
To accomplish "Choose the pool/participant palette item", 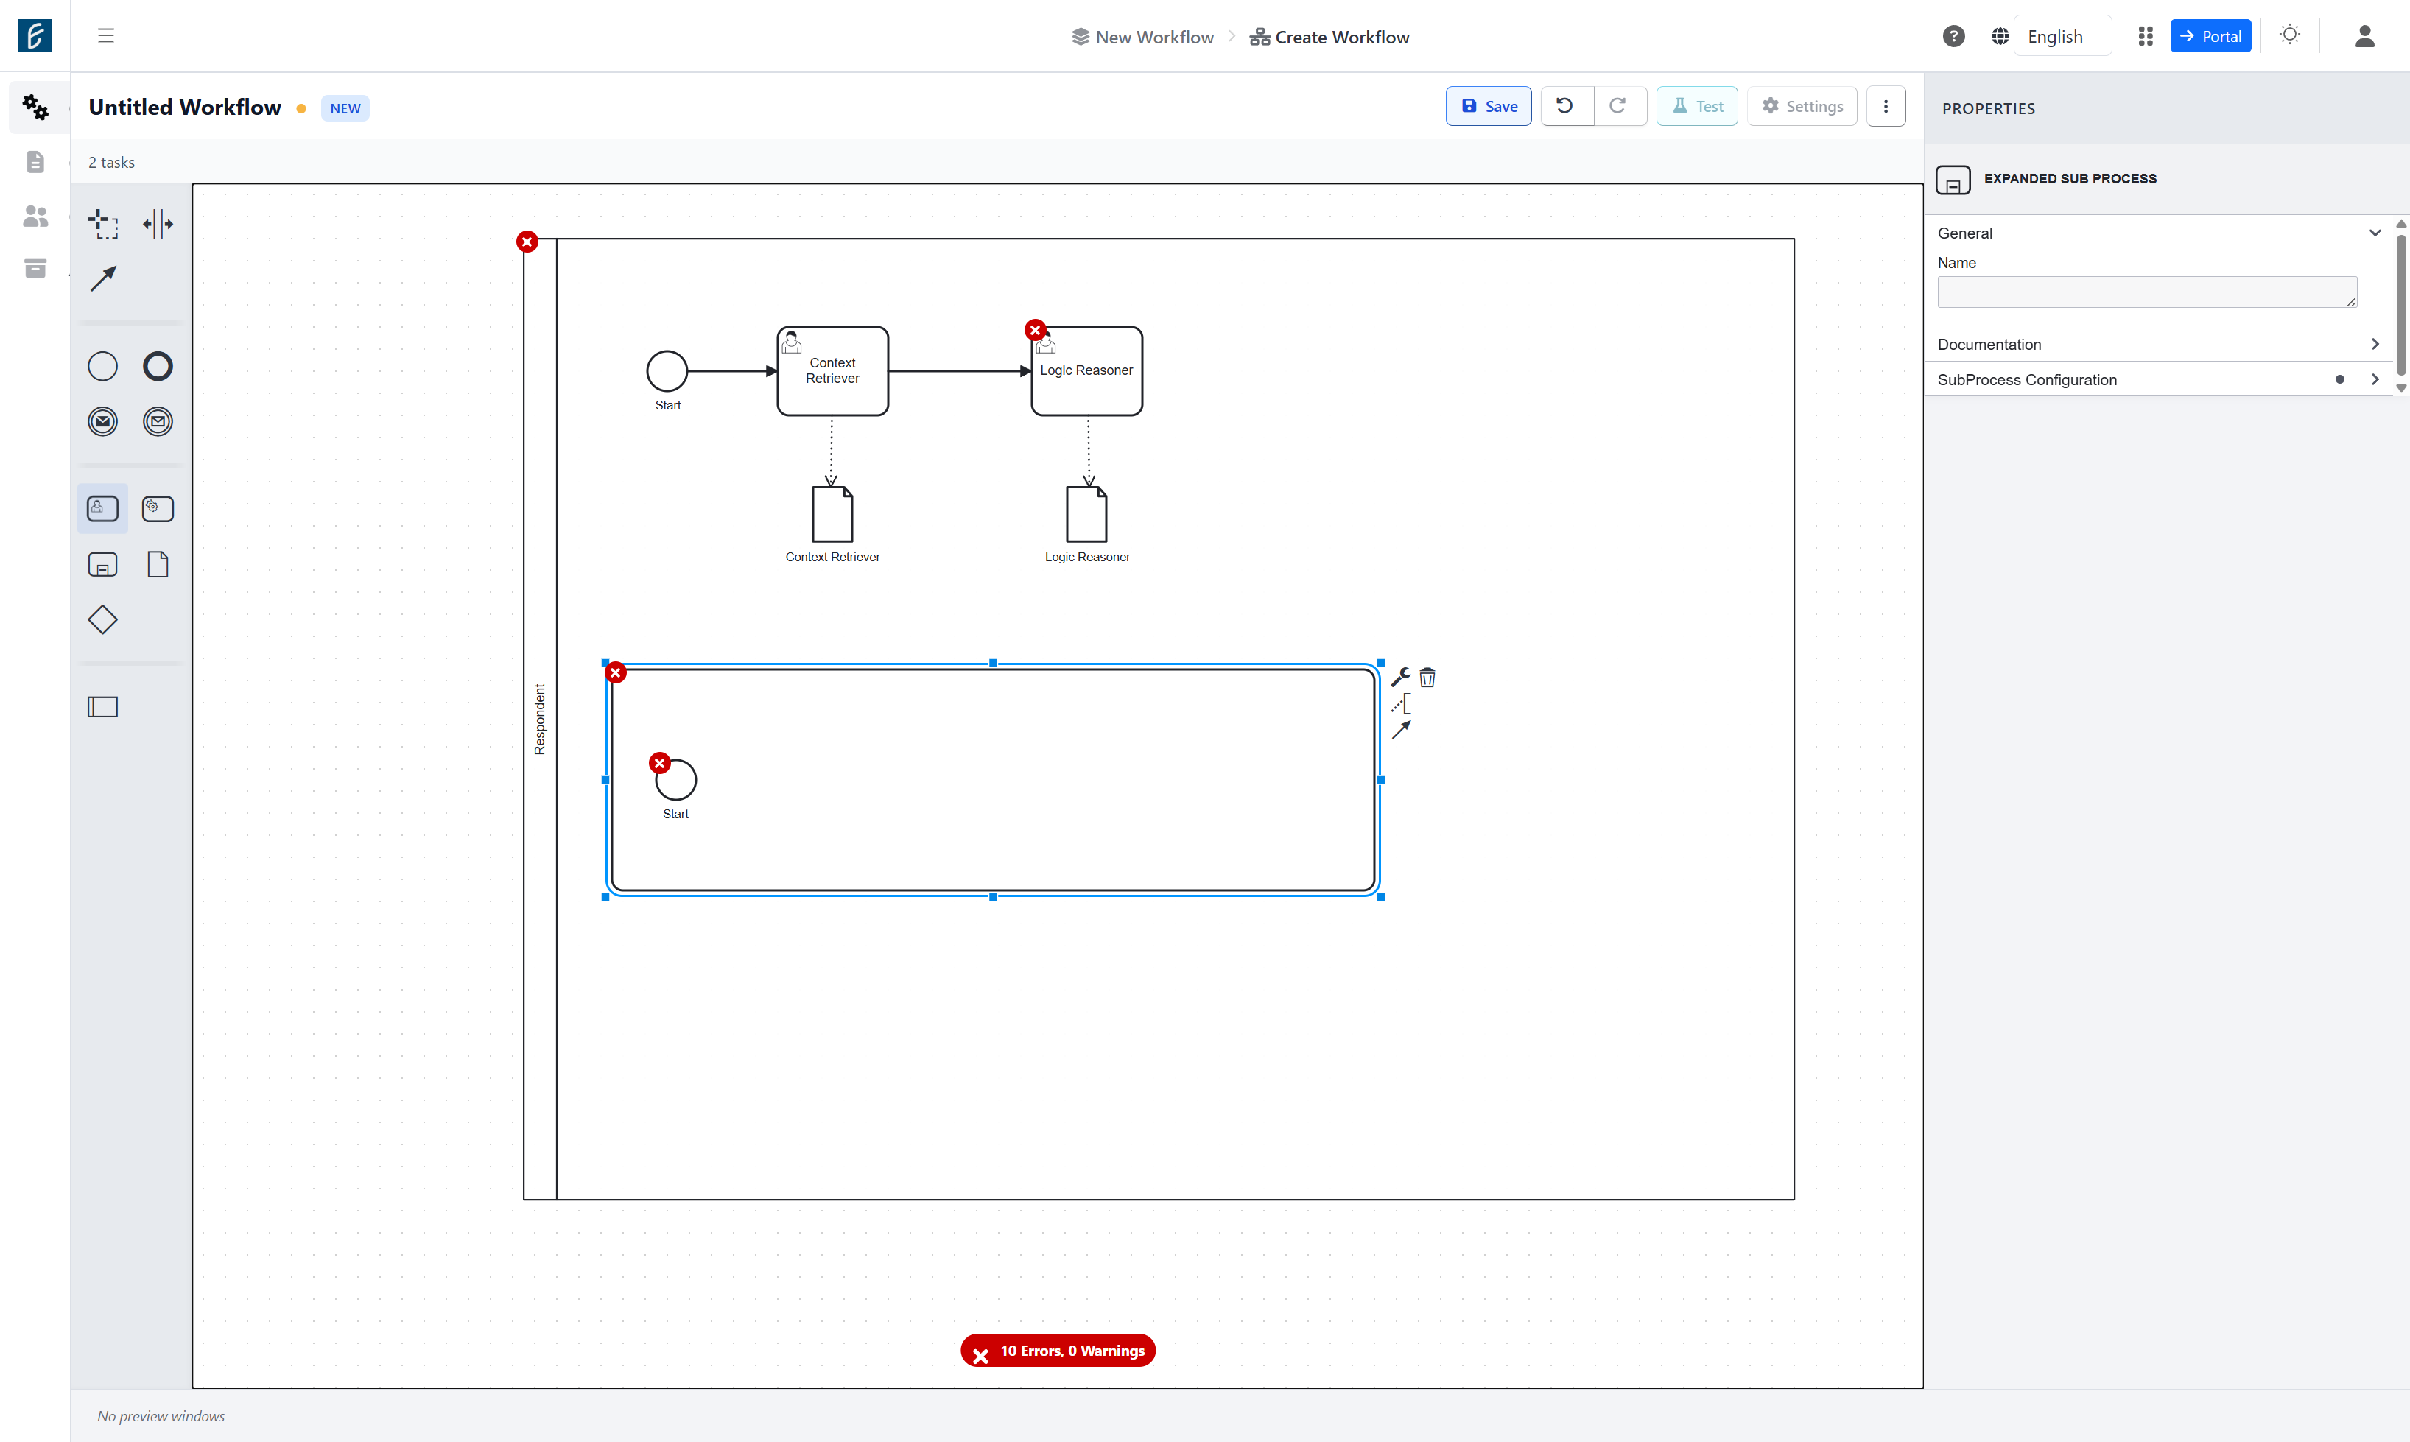I will click(103, 708).
